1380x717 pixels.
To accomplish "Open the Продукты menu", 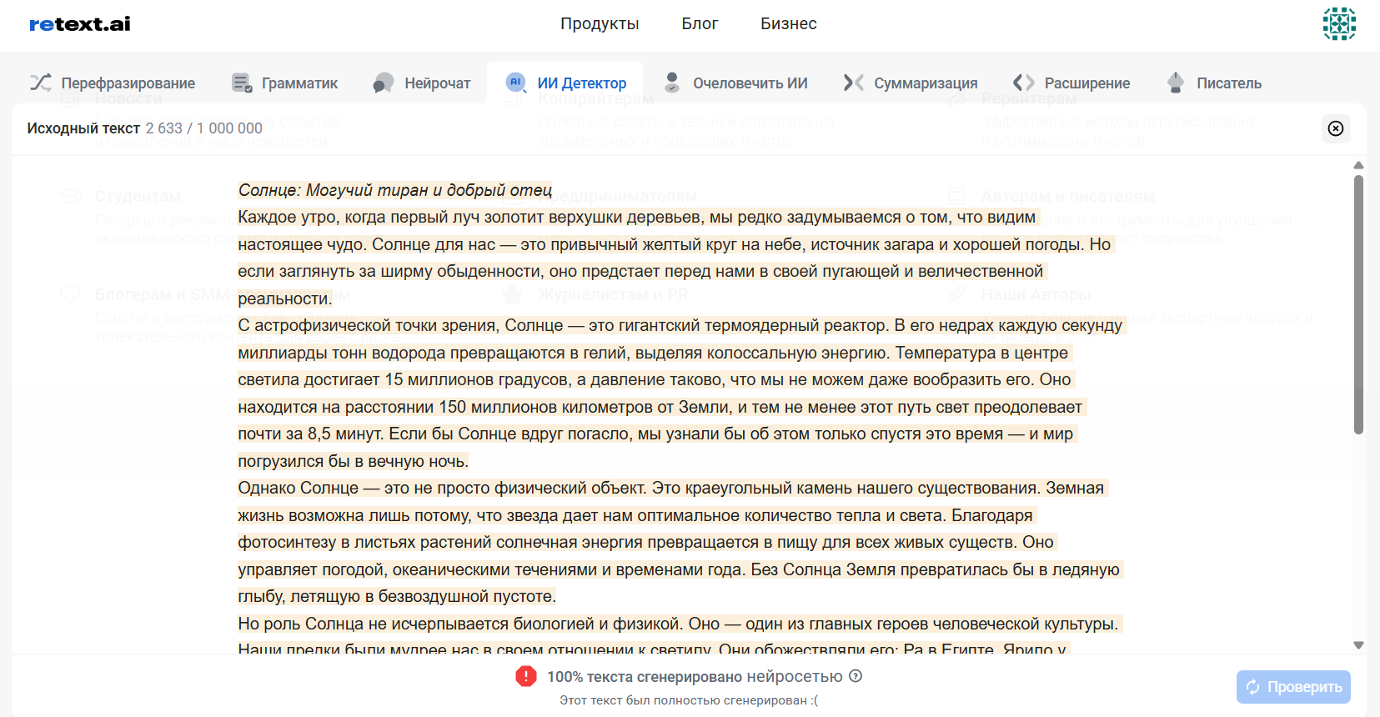I will click(600, 24).
